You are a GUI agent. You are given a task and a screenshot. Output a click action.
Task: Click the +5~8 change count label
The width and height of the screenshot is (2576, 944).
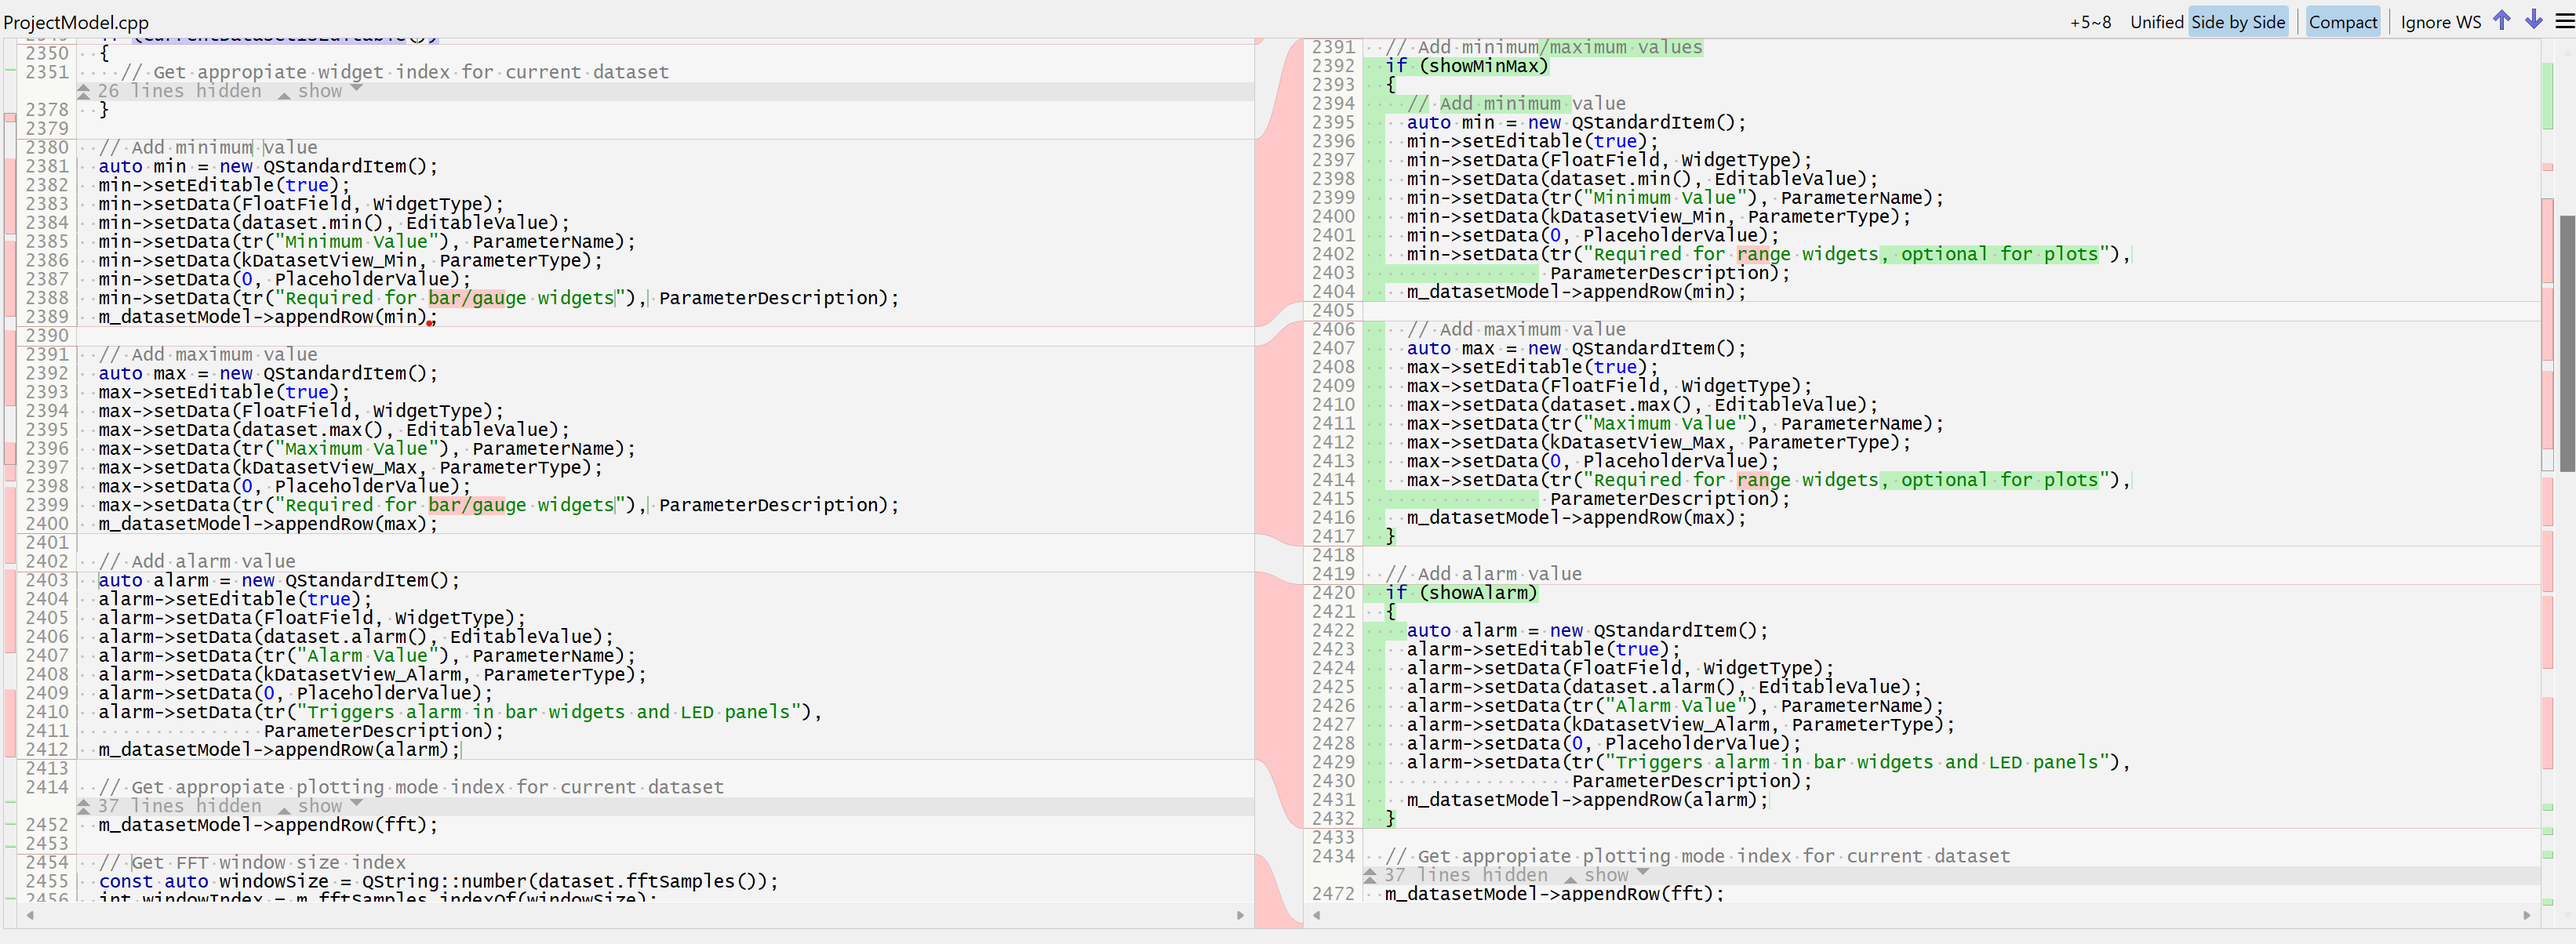2090,22
